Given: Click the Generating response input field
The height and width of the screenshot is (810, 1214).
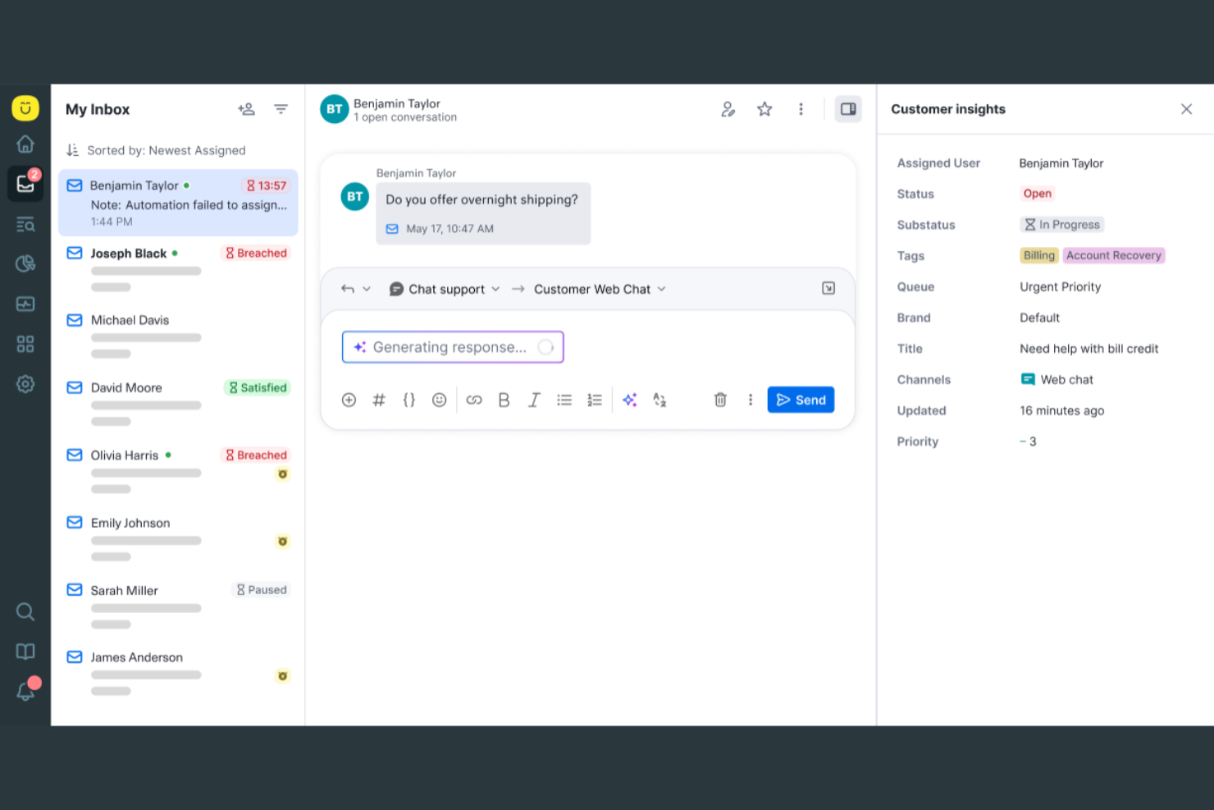Looking at the screenshot, I should pos(452,346).
